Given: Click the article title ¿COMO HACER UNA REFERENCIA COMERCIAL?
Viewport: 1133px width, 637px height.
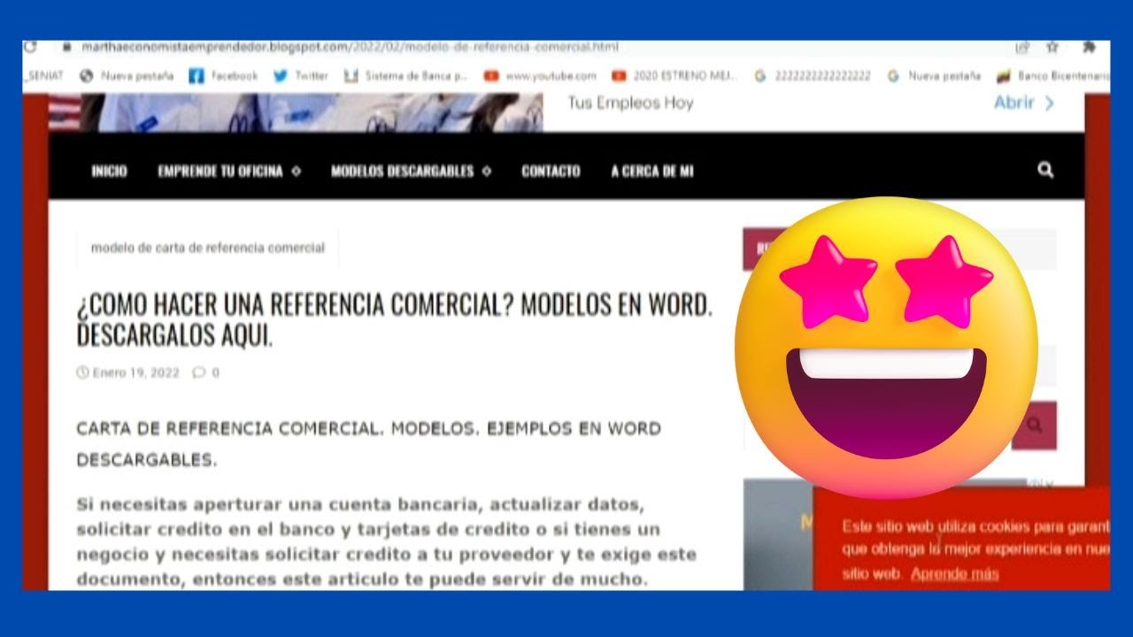Looking at the screenshot, I should tap(395, 320).
